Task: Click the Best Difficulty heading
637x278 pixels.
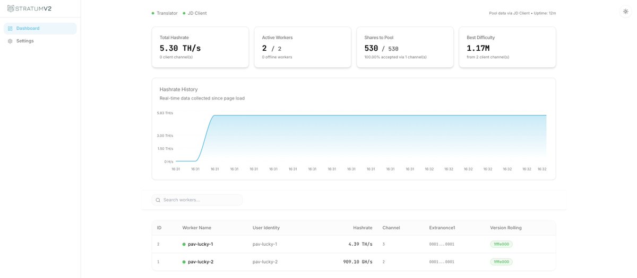Action: (x=481, y=38)
